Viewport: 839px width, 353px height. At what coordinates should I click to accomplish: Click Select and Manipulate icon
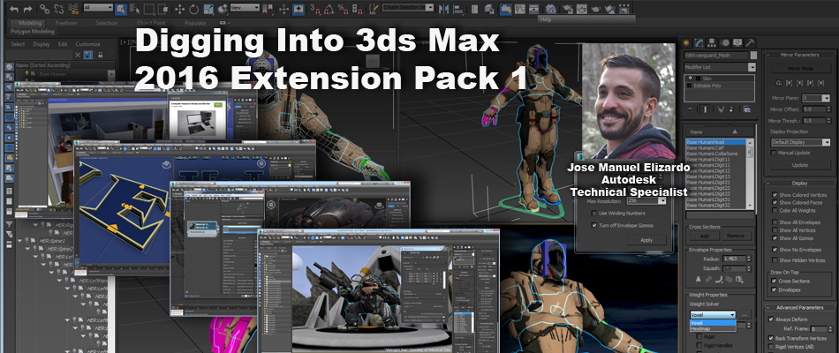tap(284, 9)
